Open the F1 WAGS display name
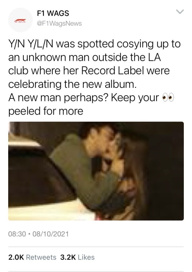Image resolution: width=192 pixels, height=272 pixels. point(53,13)
